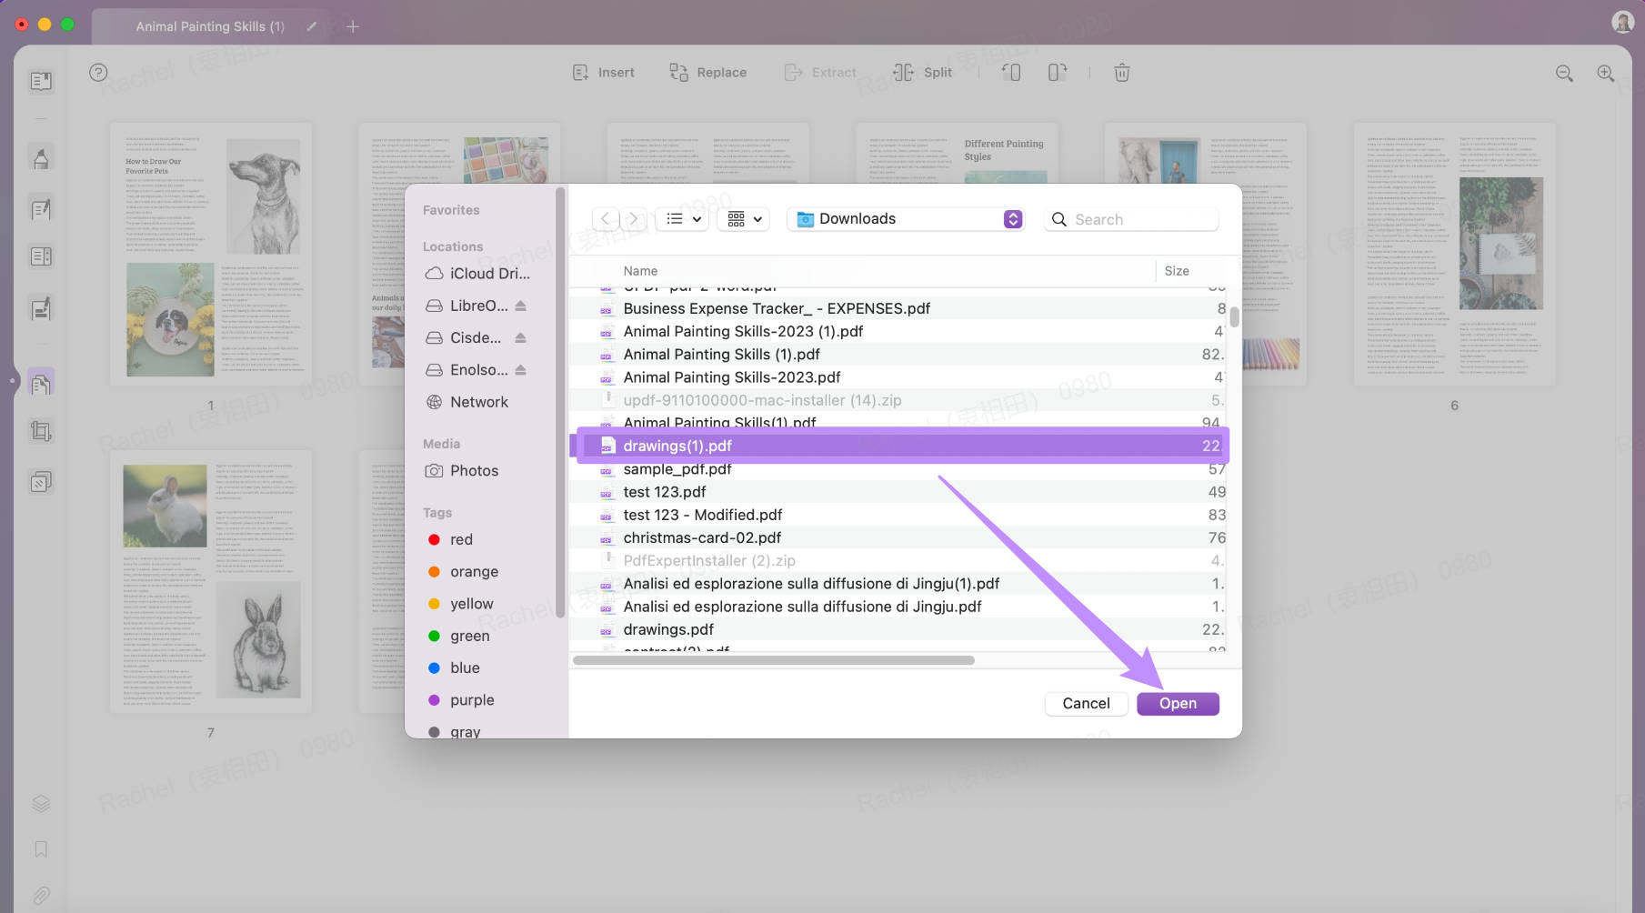This screenshot has height=913, width=1645.
Task: Select LibreO... volume in sidebar
Action: click(467, 306)
